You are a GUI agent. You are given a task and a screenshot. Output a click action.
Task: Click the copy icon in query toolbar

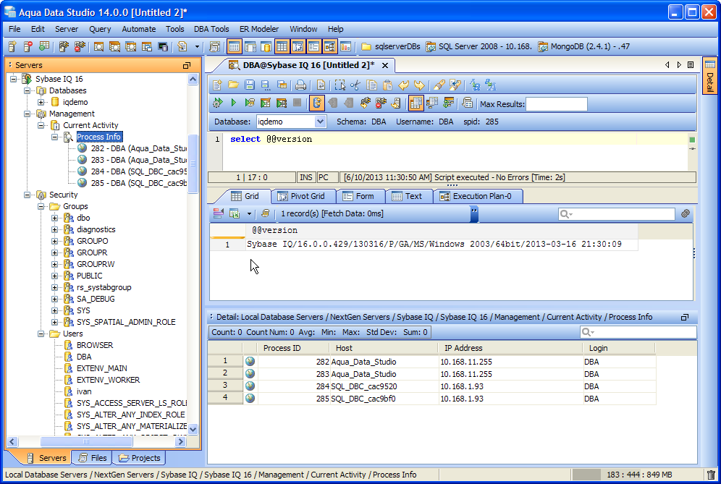pos(371,85)
